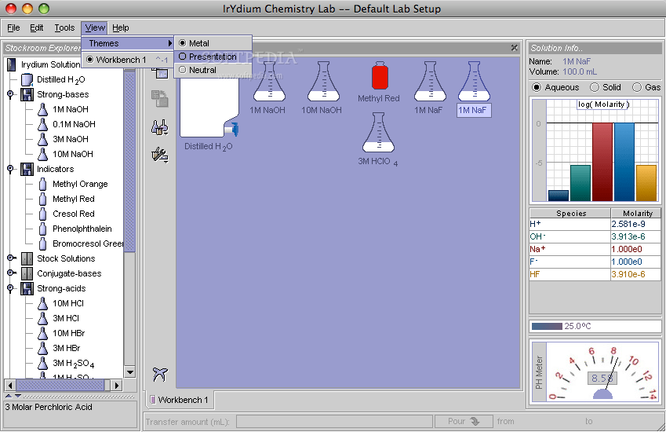
Task: Select the Aqueous species radio button
Action: (537, 87)
